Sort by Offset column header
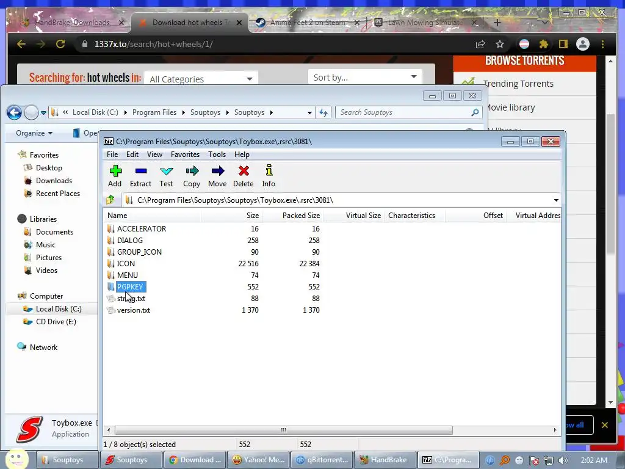Image resolution: width=625 pixels, height=469 pixels. tap(475, 216)
